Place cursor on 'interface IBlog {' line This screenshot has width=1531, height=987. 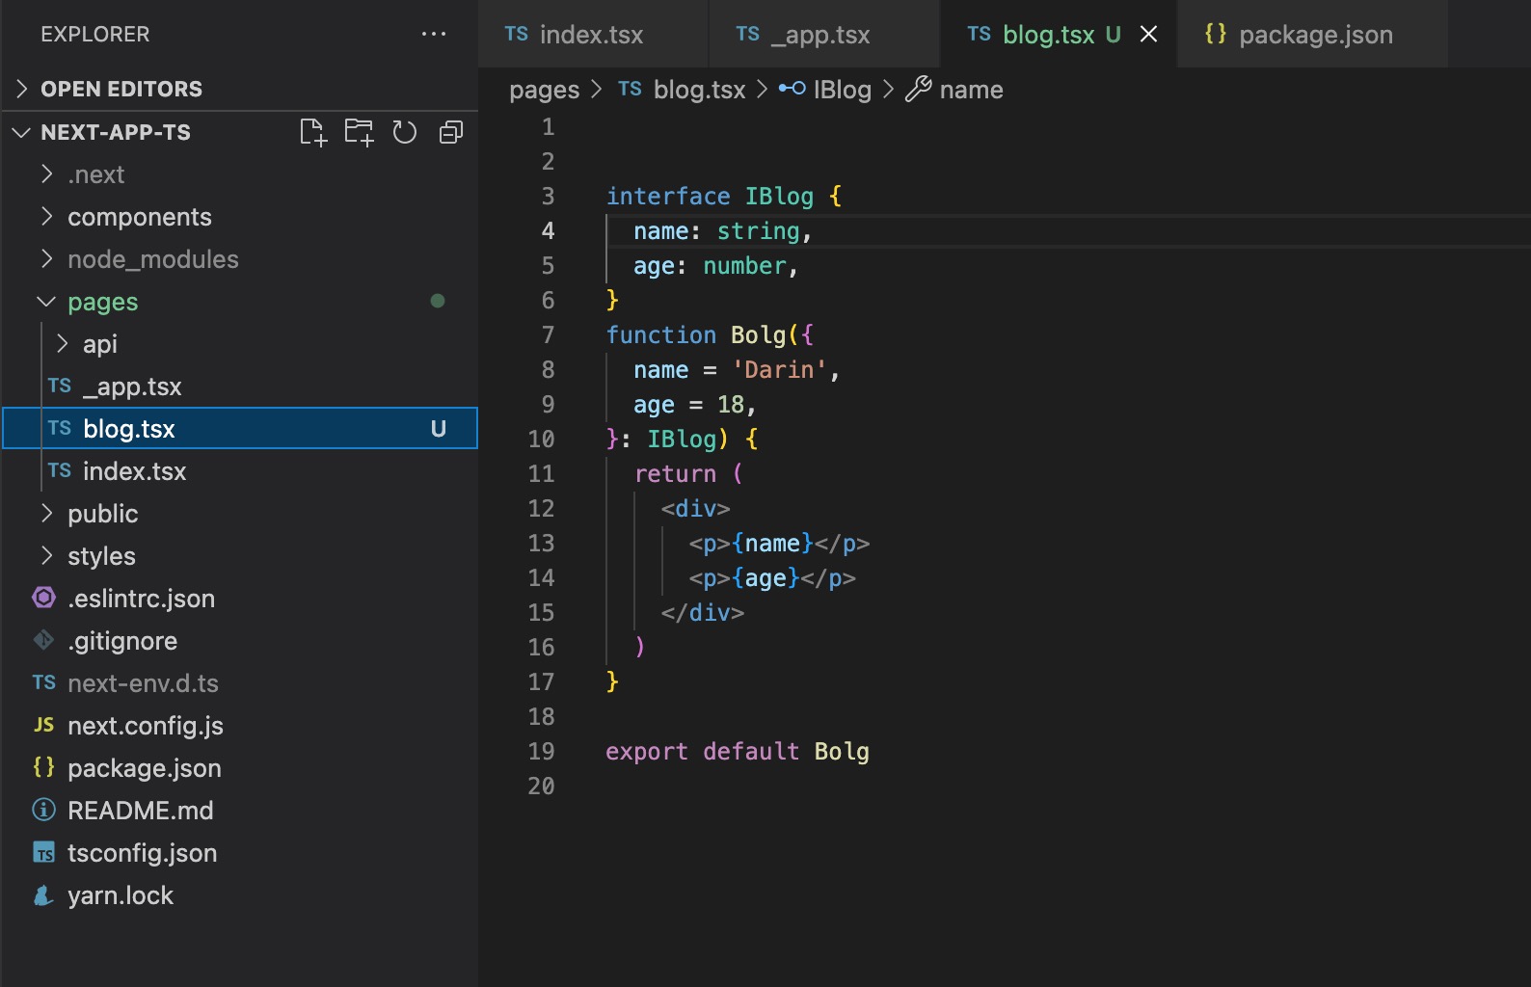click(724, 196)
